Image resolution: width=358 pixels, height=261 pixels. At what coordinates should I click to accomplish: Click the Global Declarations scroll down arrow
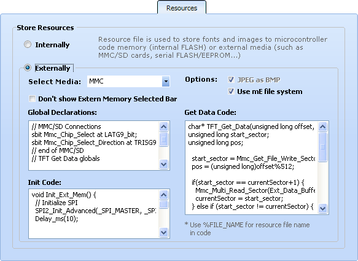(x=163, y=164)
